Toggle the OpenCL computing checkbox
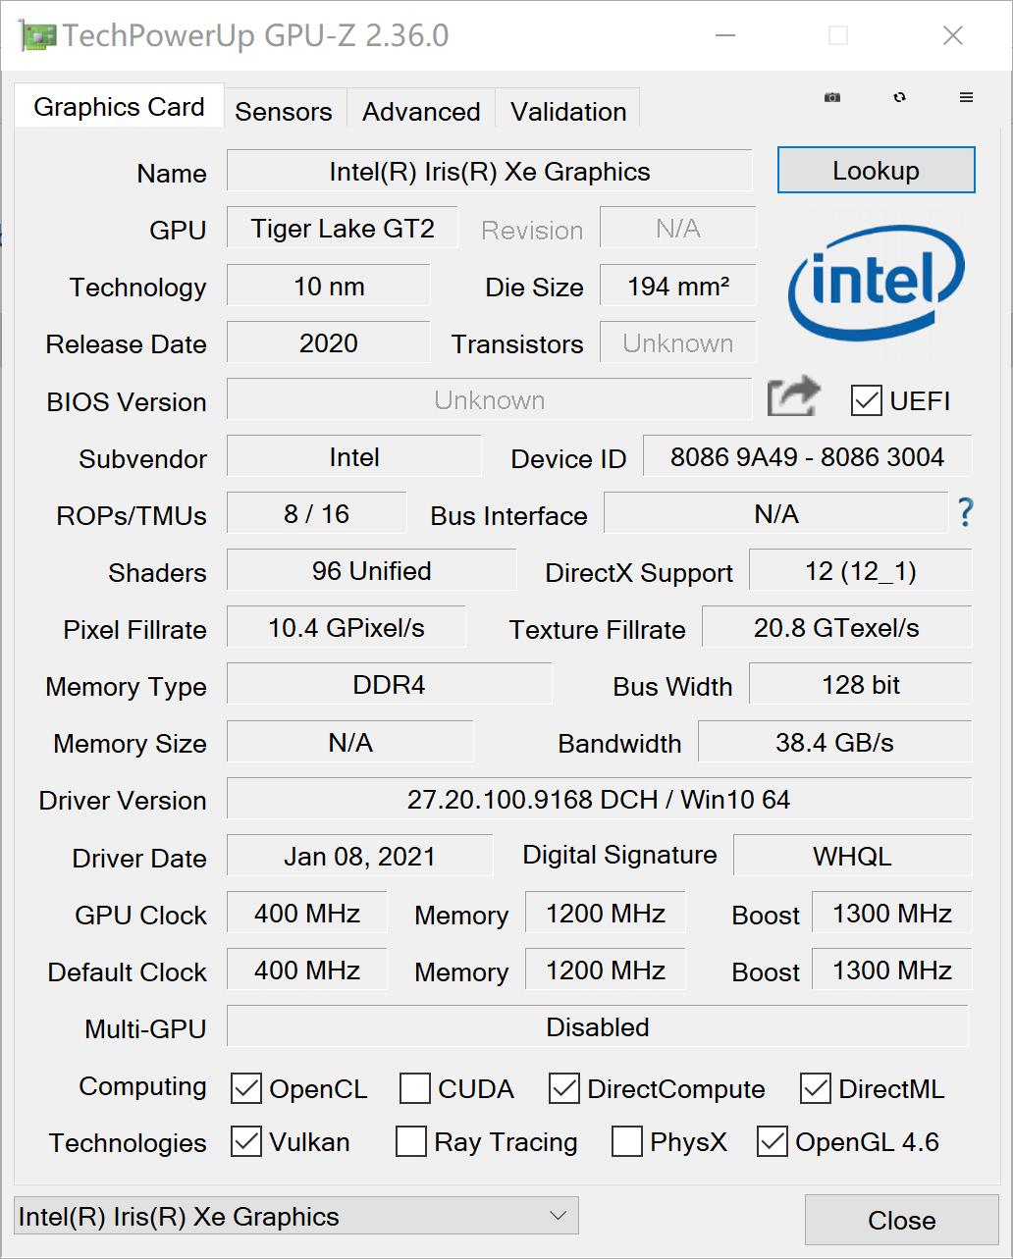The width and height of the screenshot is (1013, 1259). [246, 1089]
